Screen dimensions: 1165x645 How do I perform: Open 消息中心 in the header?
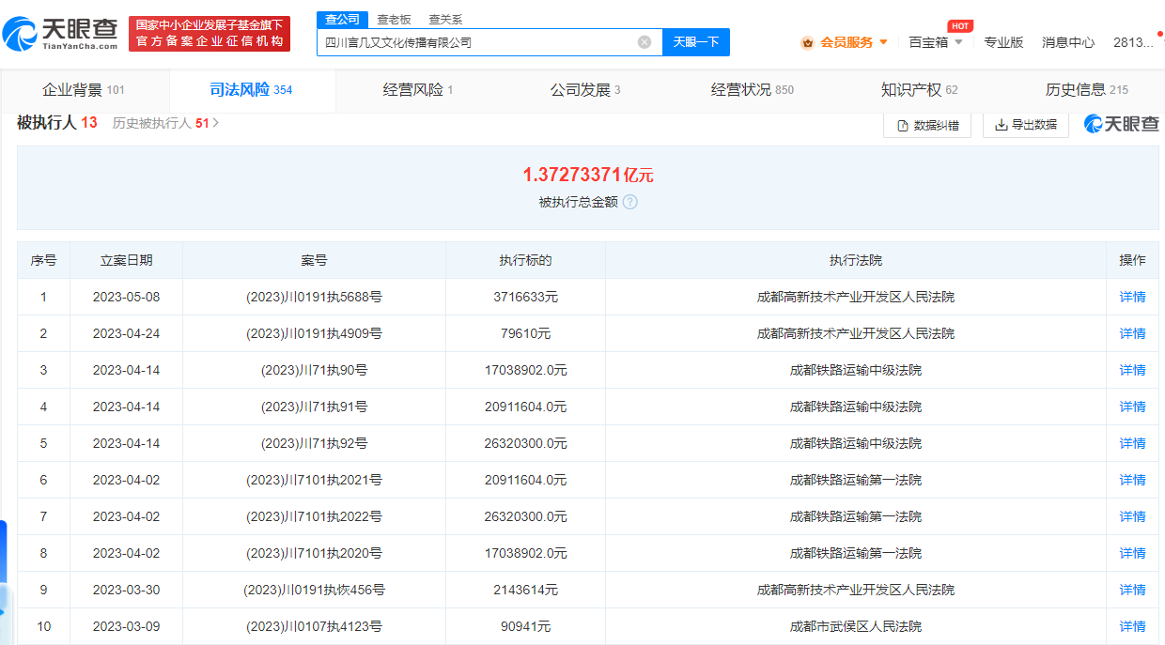click(x=1068, y=42)
